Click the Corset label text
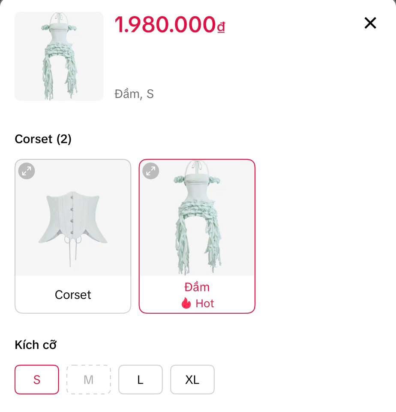 [73, 294]
